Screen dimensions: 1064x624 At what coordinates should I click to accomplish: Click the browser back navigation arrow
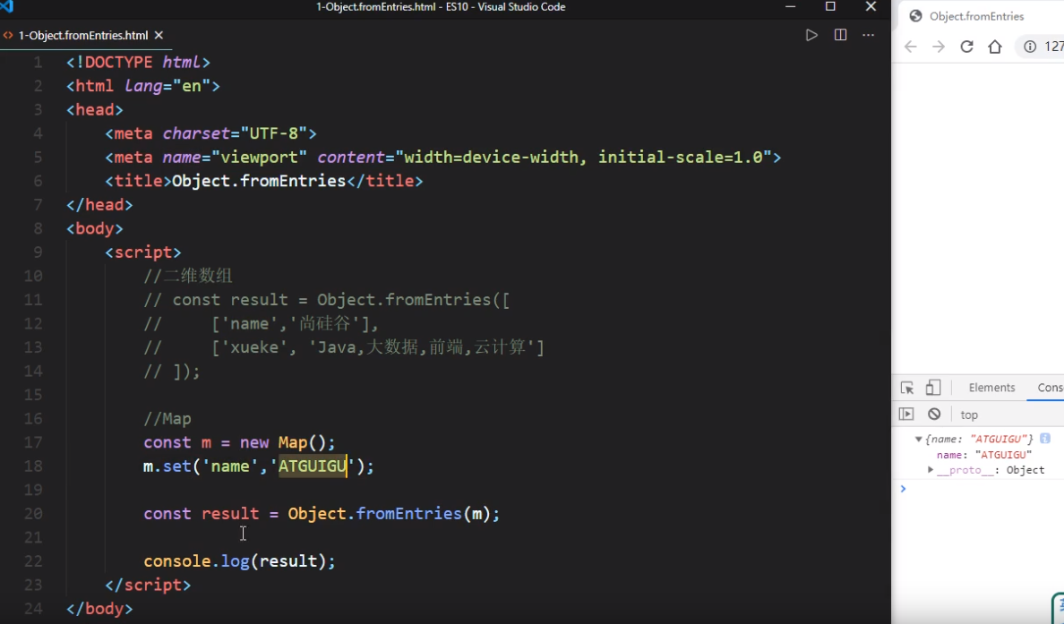point(910,47)
